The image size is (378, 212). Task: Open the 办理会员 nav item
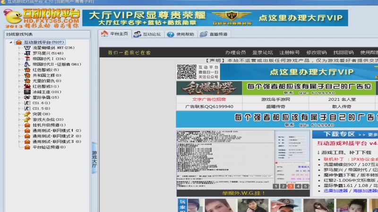(x=235, y=53)
